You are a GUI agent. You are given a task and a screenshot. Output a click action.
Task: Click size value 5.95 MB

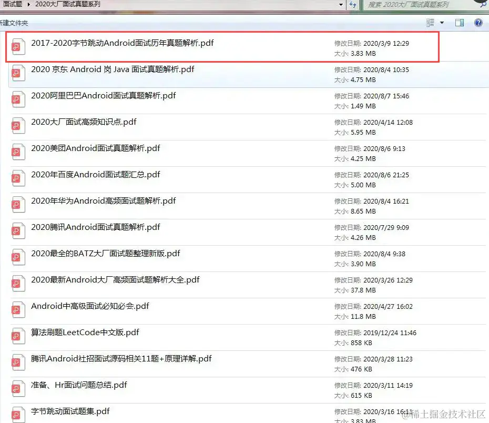(363, 133)
